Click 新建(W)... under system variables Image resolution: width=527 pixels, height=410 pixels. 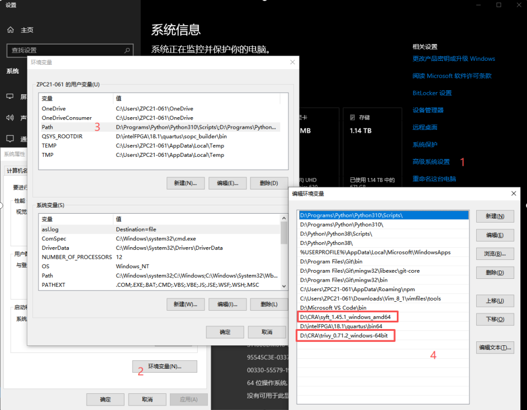click(186, 305)
